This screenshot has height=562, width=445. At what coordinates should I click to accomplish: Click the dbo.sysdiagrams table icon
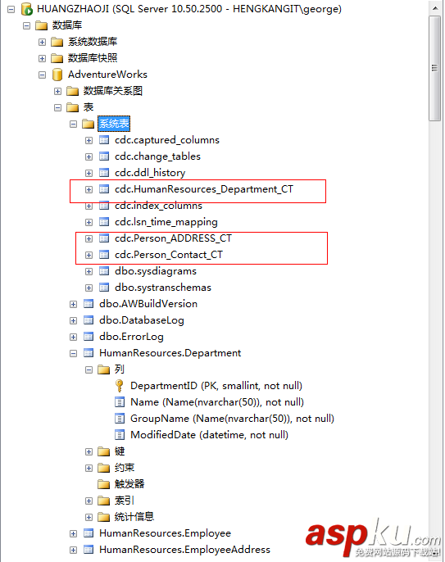[x=104, y=271]
